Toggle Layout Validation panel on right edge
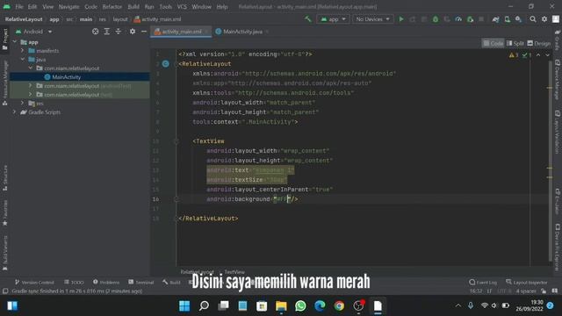562x316 pixels. click(x=558, y=133)
